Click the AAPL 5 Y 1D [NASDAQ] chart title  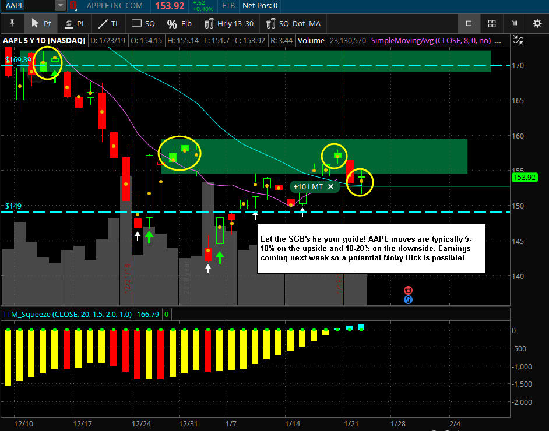tap(44, 41)
